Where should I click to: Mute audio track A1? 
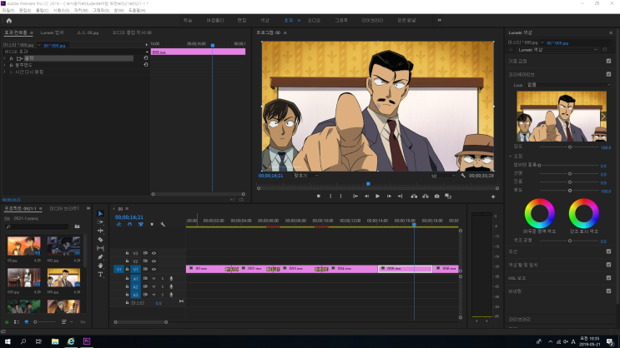pyautogui.click(x=154, y=279)
